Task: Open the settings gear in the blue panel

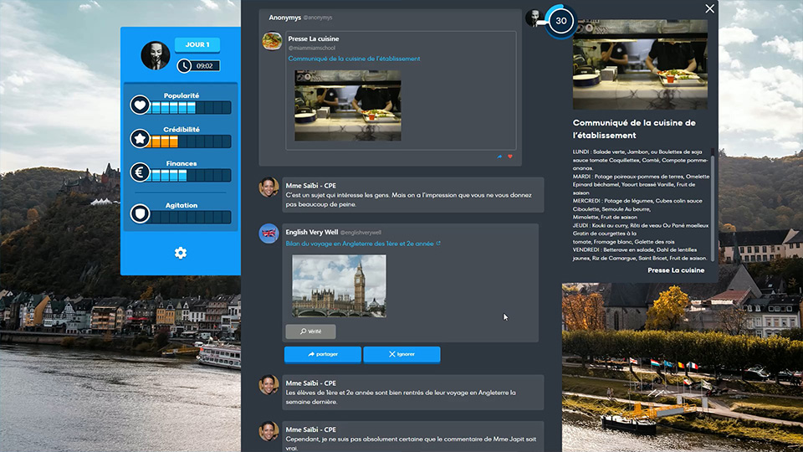Action: 180,253
